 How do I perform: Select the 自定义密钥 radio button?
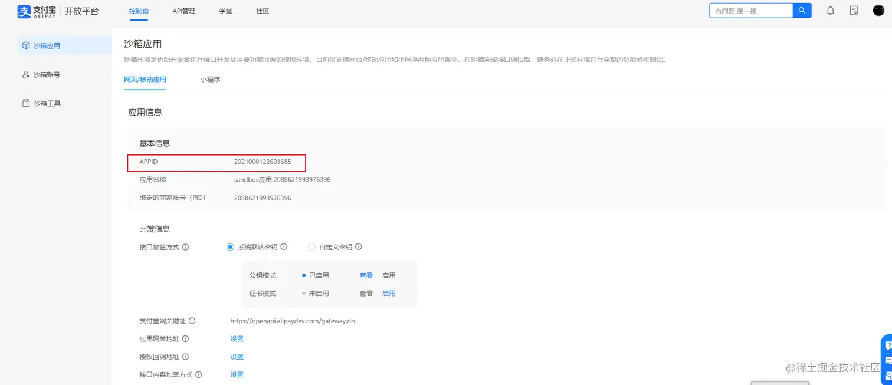tap(311, 247)
